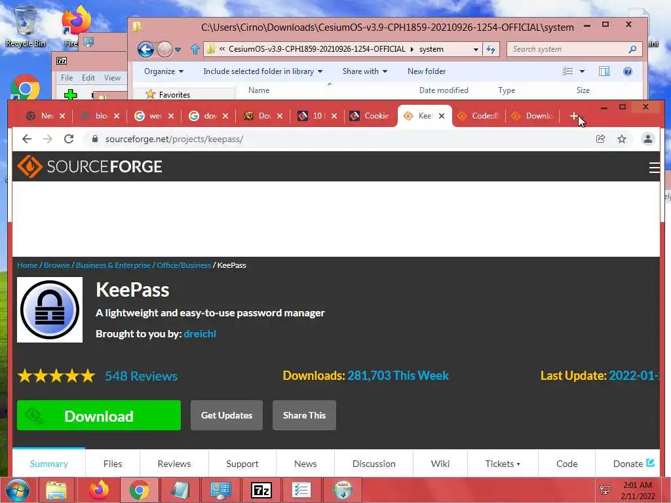671x503 pixels.
Task: Click New folder in Explorer
Action: (427, 71)
